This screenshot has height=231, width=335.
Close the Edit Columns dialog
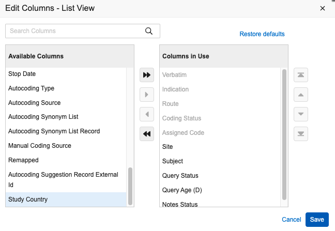(x=323, y=8)
